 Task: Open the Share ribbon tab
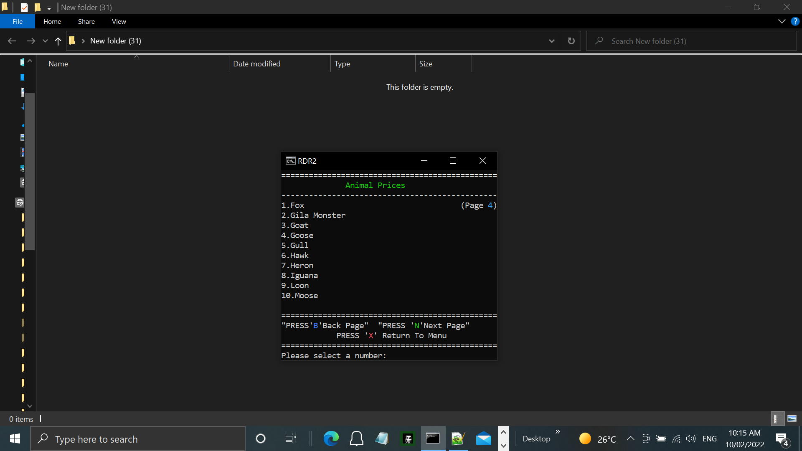coord(86,21)
